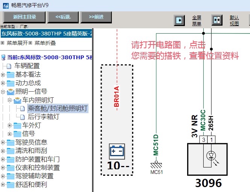250x192 pixels.
Task: Select the 默认视图 label
Action: pyautogui.click(x=234, y=21)
